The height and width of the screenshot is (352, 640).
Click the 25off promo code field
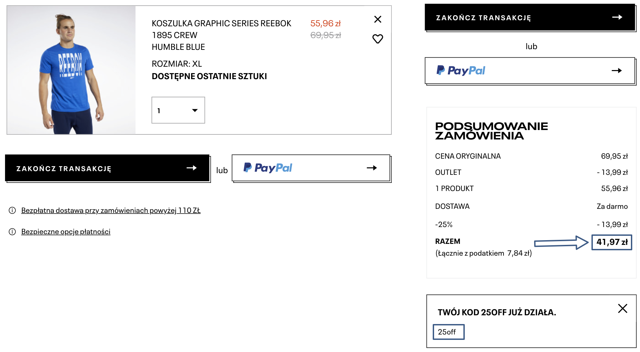(448, 332)
